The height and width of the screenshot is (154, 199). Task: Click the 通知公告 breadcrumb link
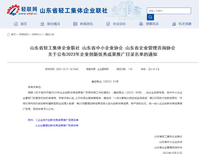tap(50, 35)
